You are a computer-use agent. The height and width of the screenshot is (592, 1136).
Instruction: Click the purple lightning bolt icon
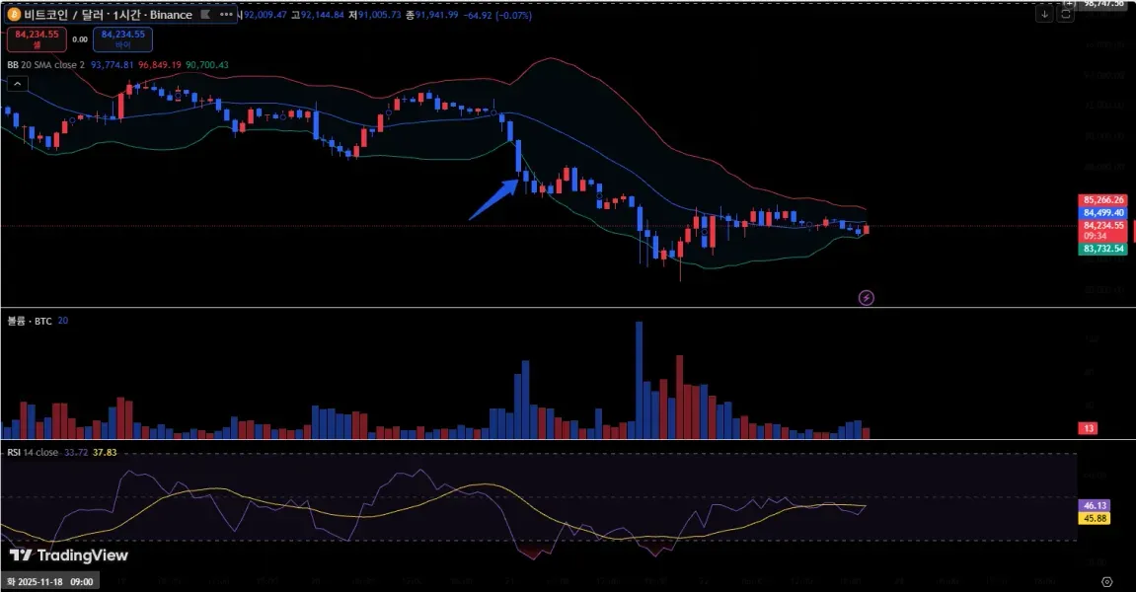coord(866,298)
